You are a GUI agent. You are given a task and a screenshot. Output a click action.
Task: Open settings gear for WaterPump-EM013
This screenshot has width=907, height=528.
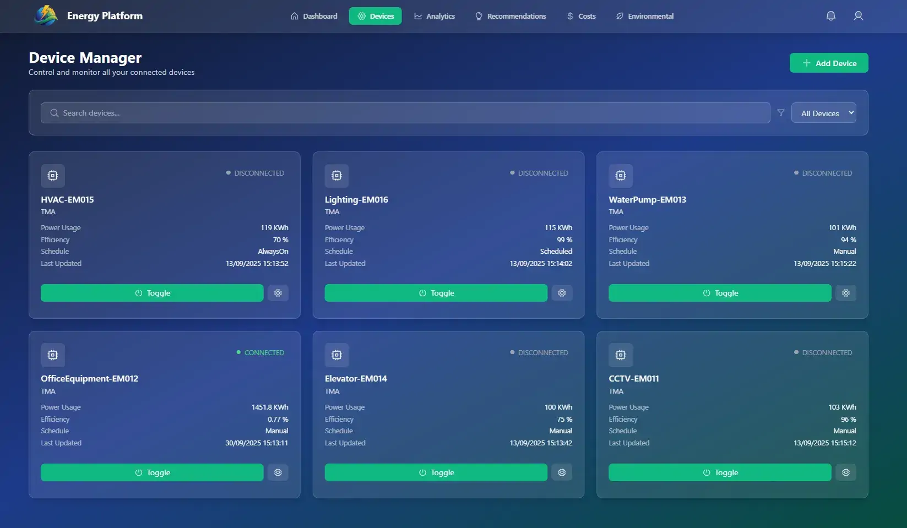(846, 293)
